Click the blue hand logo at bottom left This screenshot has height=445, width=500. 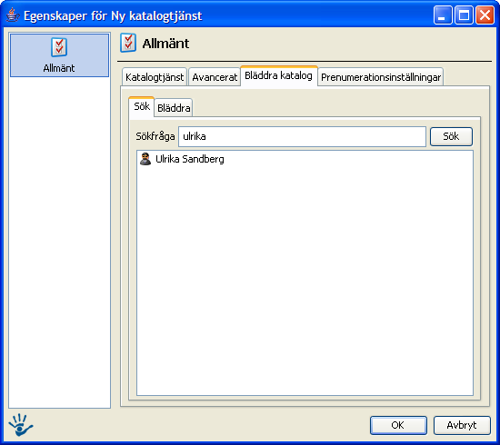pos(21,425)
